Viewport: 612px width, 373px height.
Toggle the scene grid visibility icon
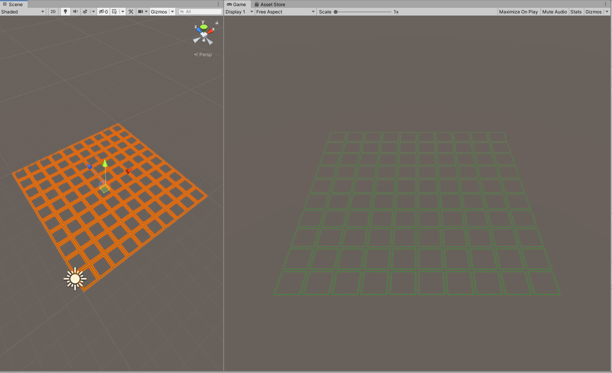pyautogui.click(x=114, y=12)
